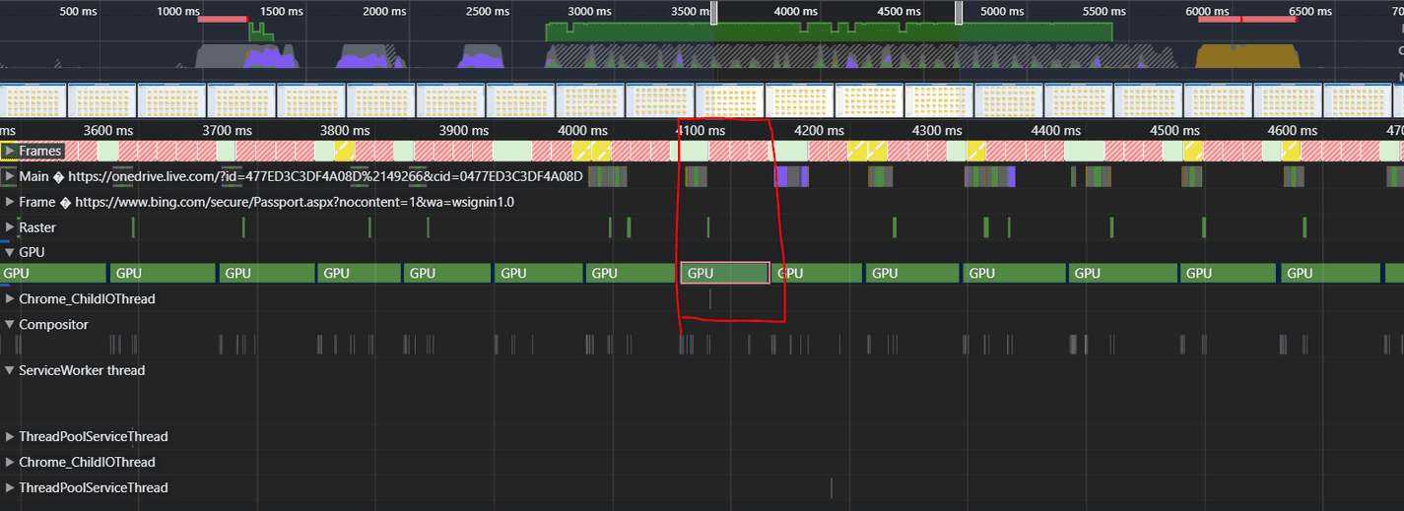1404x511 pixels.
Task: Expand the Raster track
Action: (x=10, y=227)
